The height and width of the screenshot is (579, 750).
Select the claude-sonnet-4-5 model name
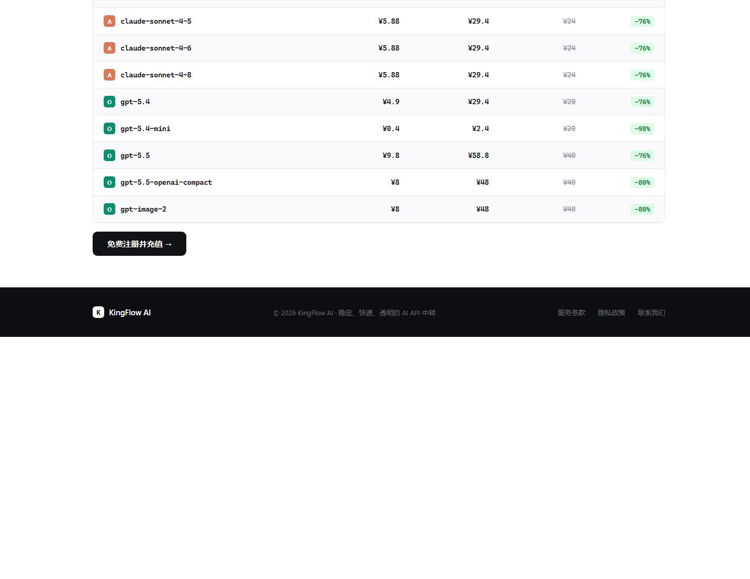[x=156, y=21]
